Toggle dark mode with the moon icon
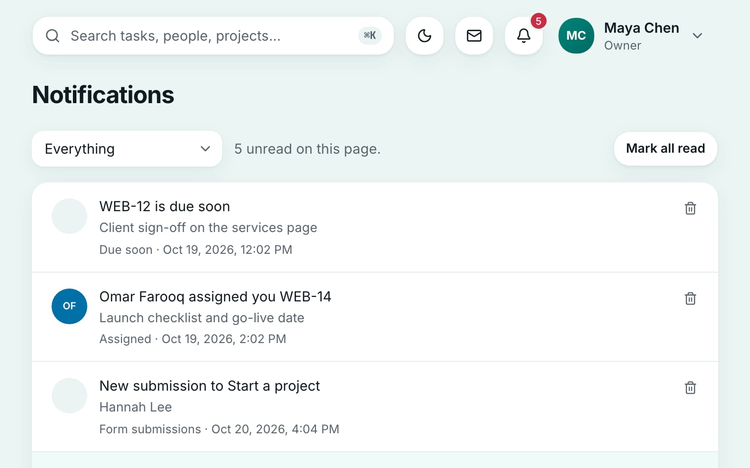Screen dimensions: 750x468 click(x=425, y=36)
